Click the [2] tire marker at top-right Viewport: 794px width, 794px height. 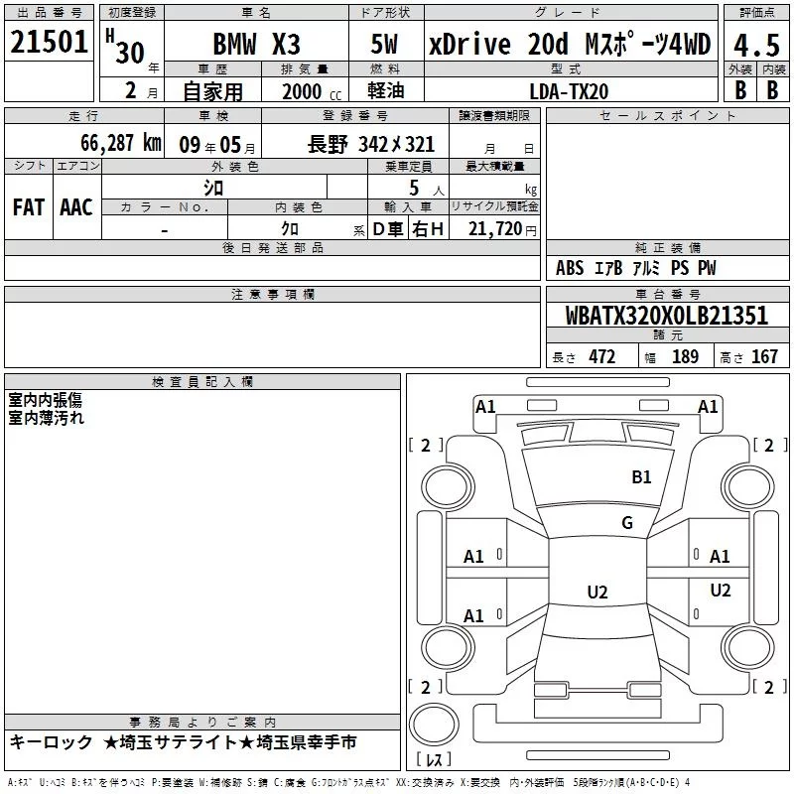pos(768,445)
